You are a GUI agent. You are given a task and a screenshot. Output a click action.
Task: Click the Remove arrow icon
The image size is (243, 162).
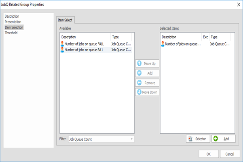[139, 83]
